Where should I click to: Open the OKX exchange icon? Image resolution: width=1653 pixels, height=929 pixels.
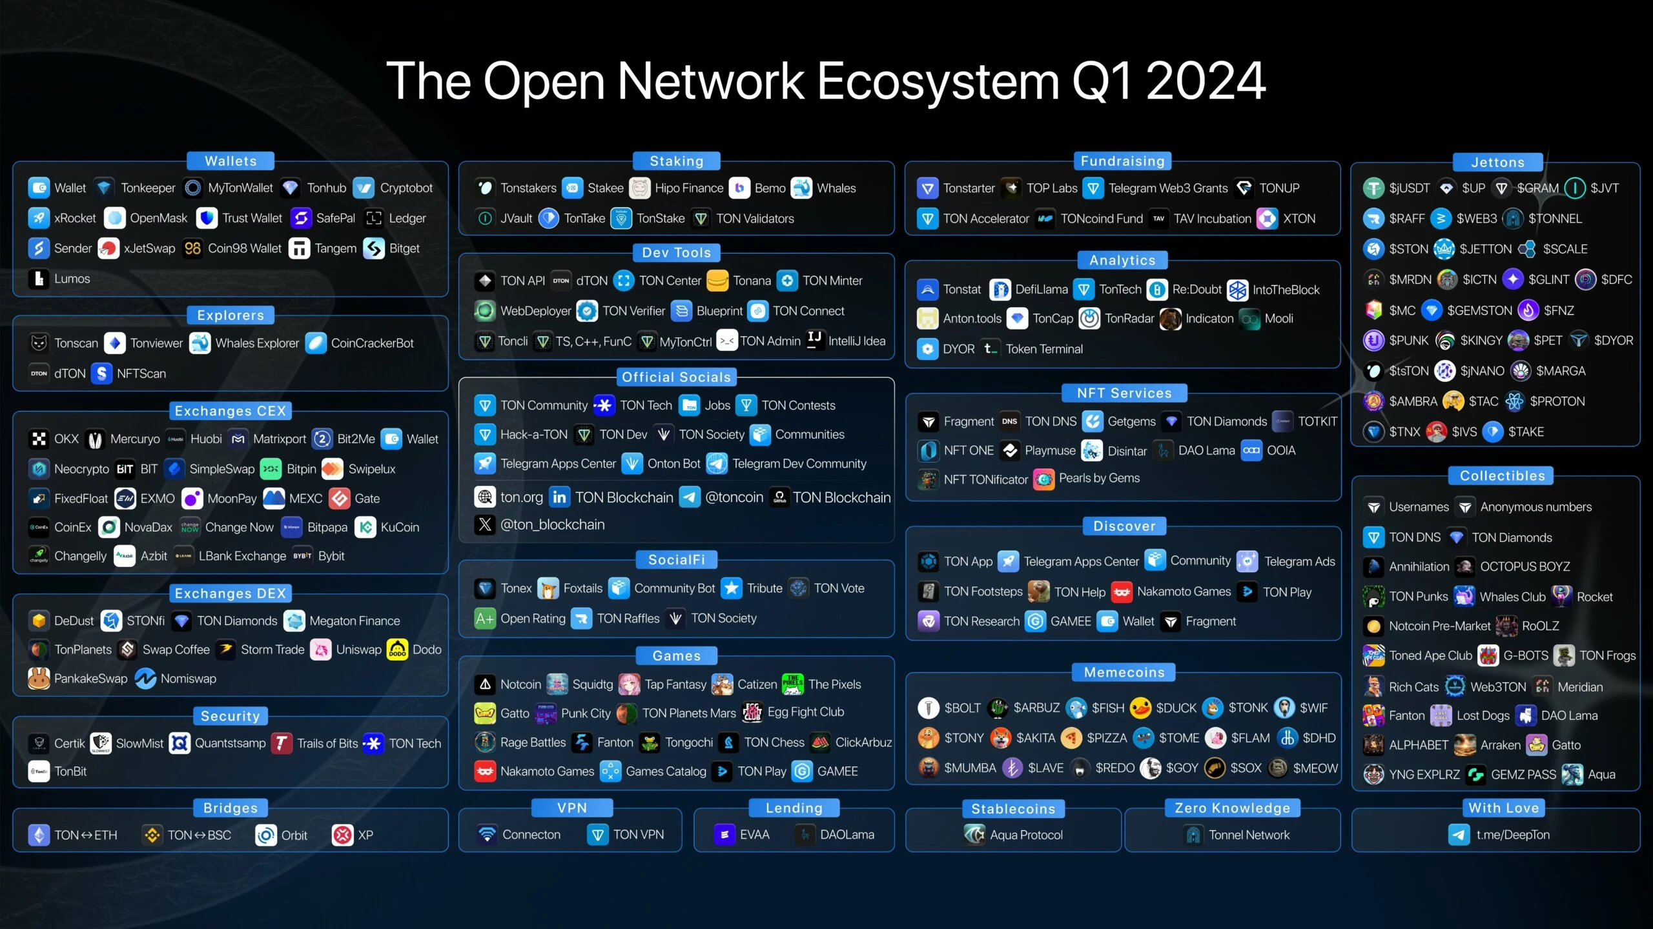click(40, 438)
